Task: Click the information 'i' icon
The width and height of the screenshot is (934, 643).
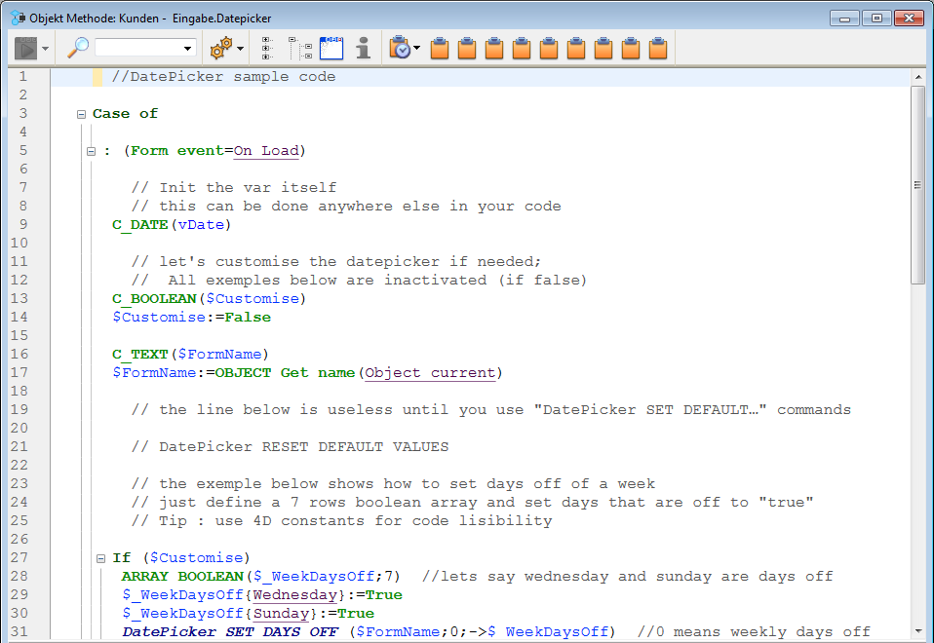Action: tap(363, 48)
